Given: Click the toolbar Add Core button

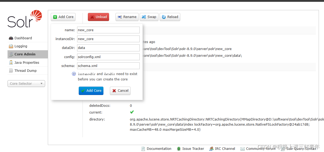Looking at the screenshot, I should [63, 17].
